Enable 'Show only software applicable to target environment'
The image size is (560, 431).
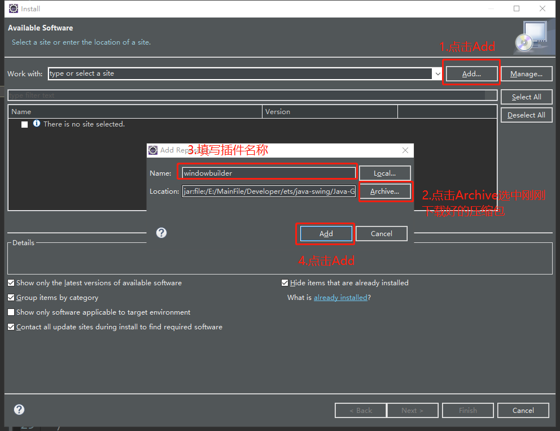[x=11, y=312]
